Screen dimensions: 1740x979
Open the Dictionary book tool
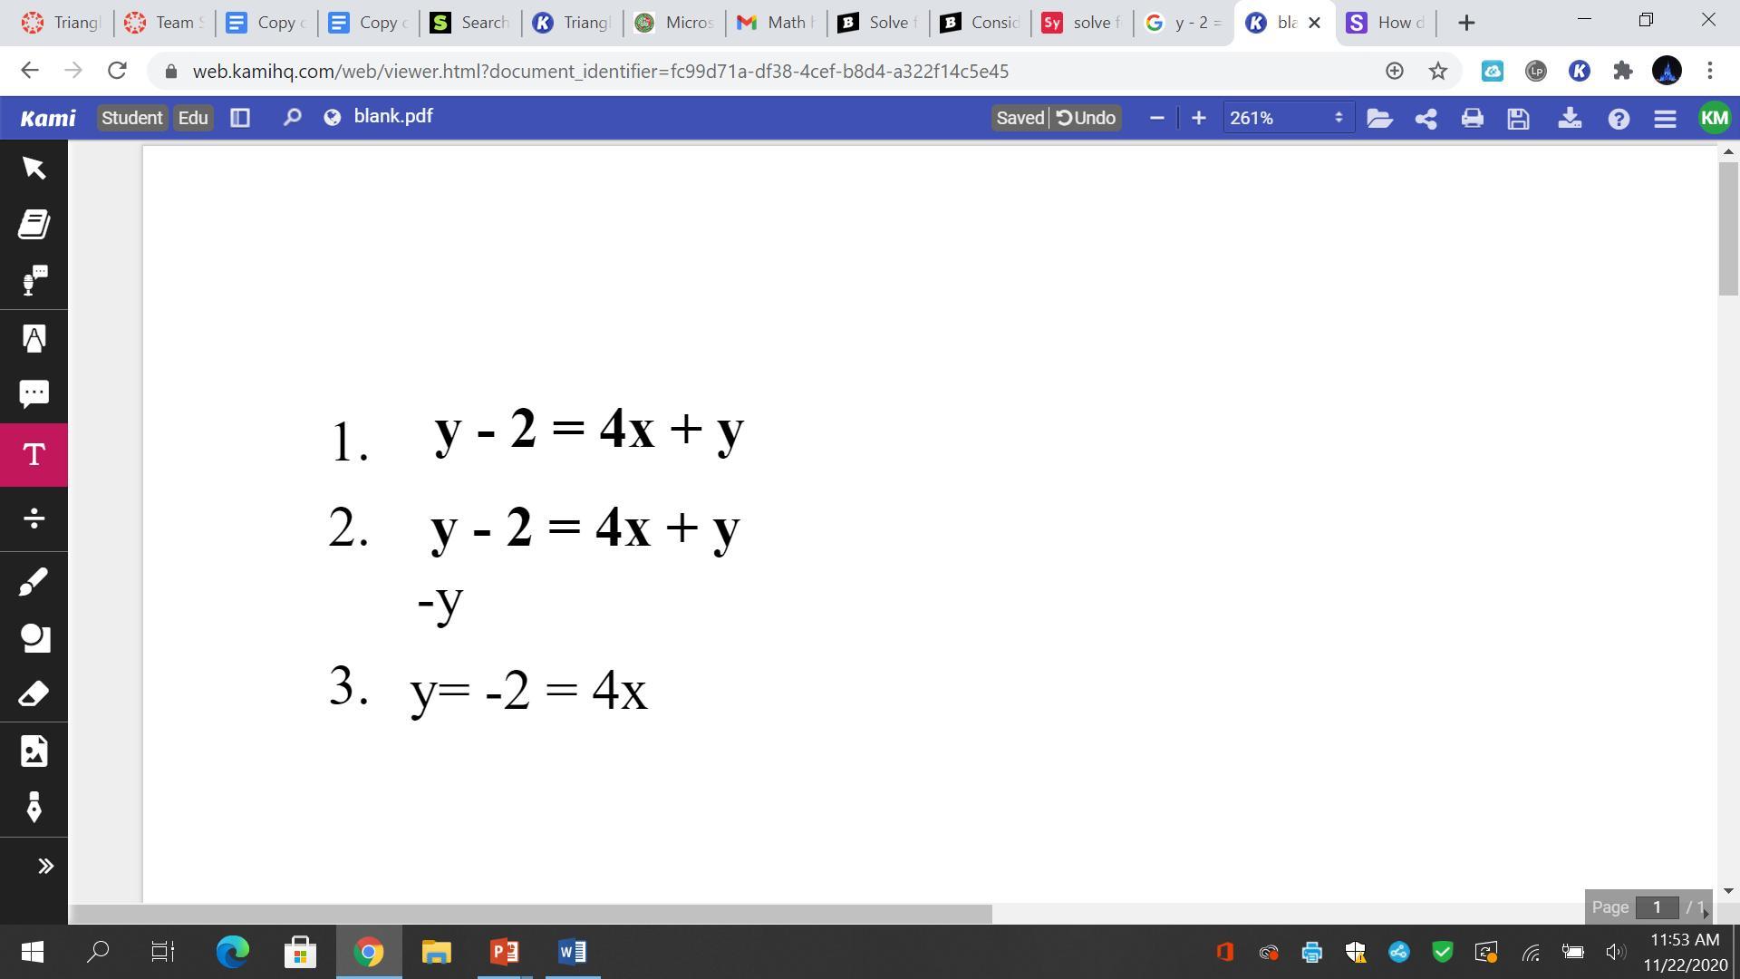(34, 224)
